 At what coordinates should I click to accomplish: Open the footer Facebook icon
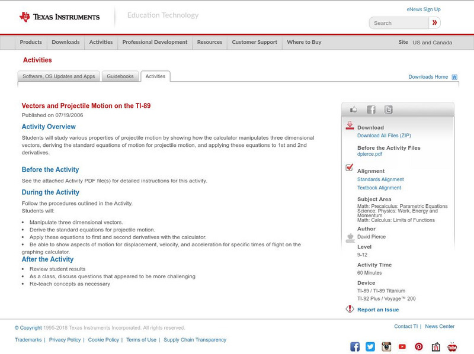(355, 346)
